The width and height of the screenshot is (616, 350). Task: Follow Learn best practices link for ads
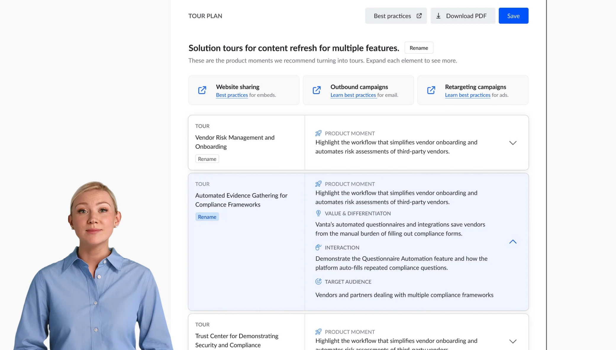pos(467,95)
